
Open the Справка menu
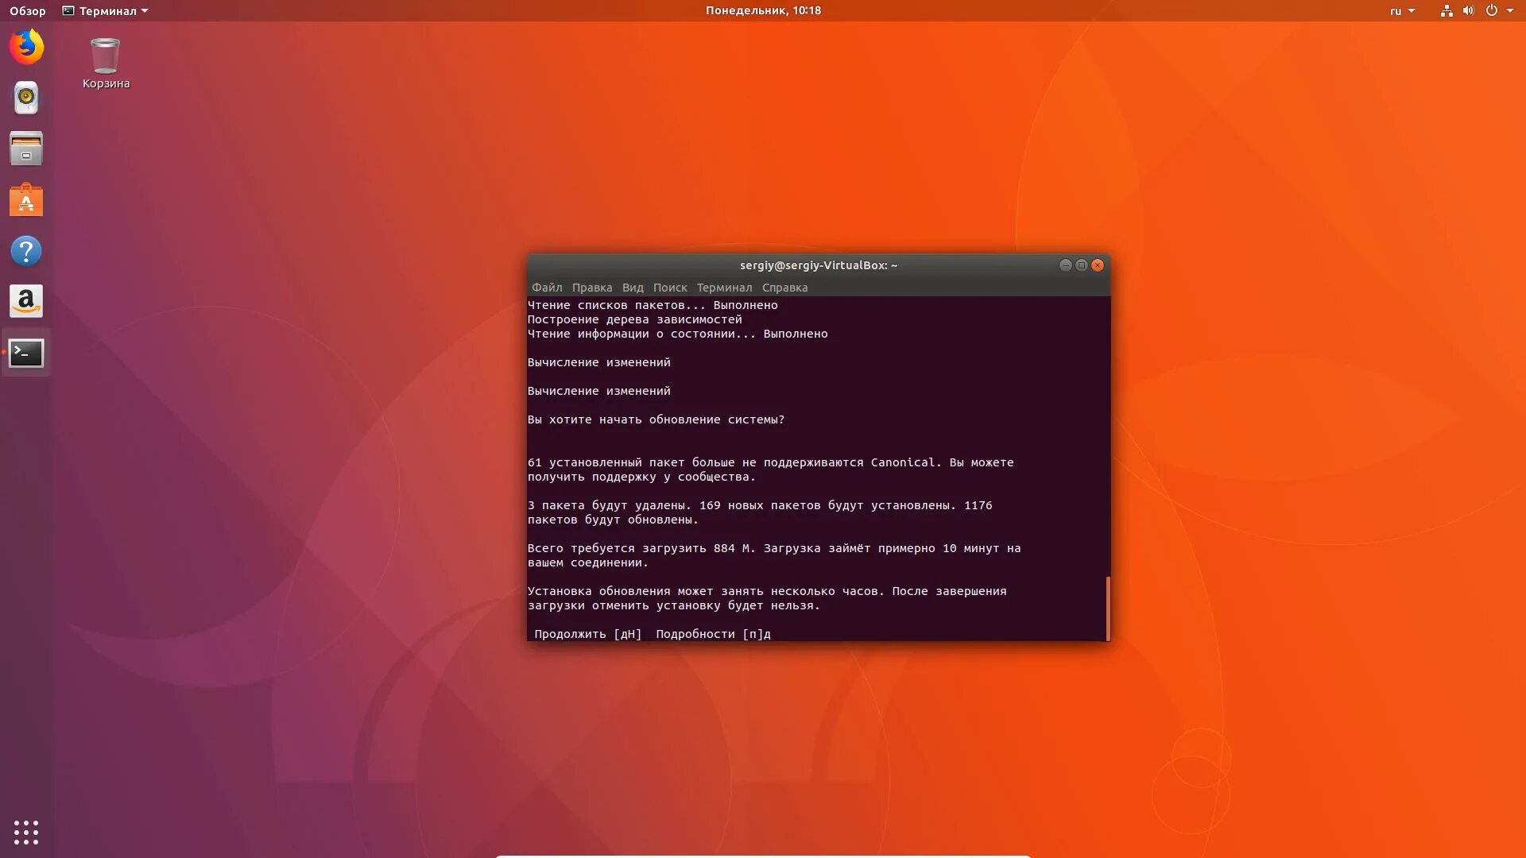pos(784,288)
